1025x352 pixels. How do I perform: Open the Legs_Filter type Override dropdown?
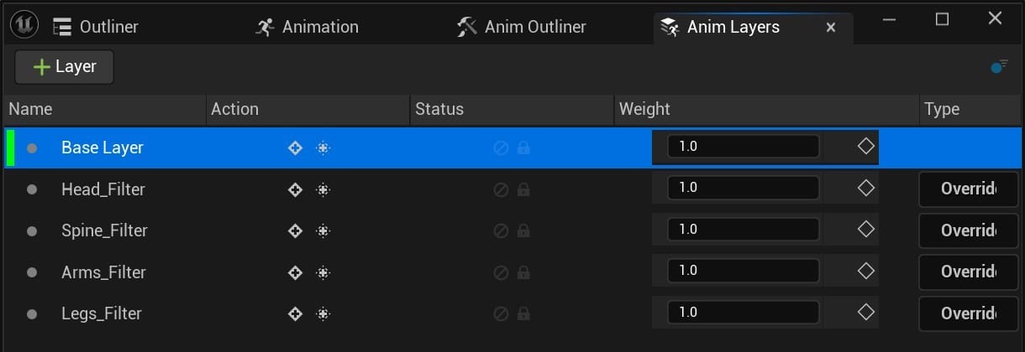tap(968, 313)
